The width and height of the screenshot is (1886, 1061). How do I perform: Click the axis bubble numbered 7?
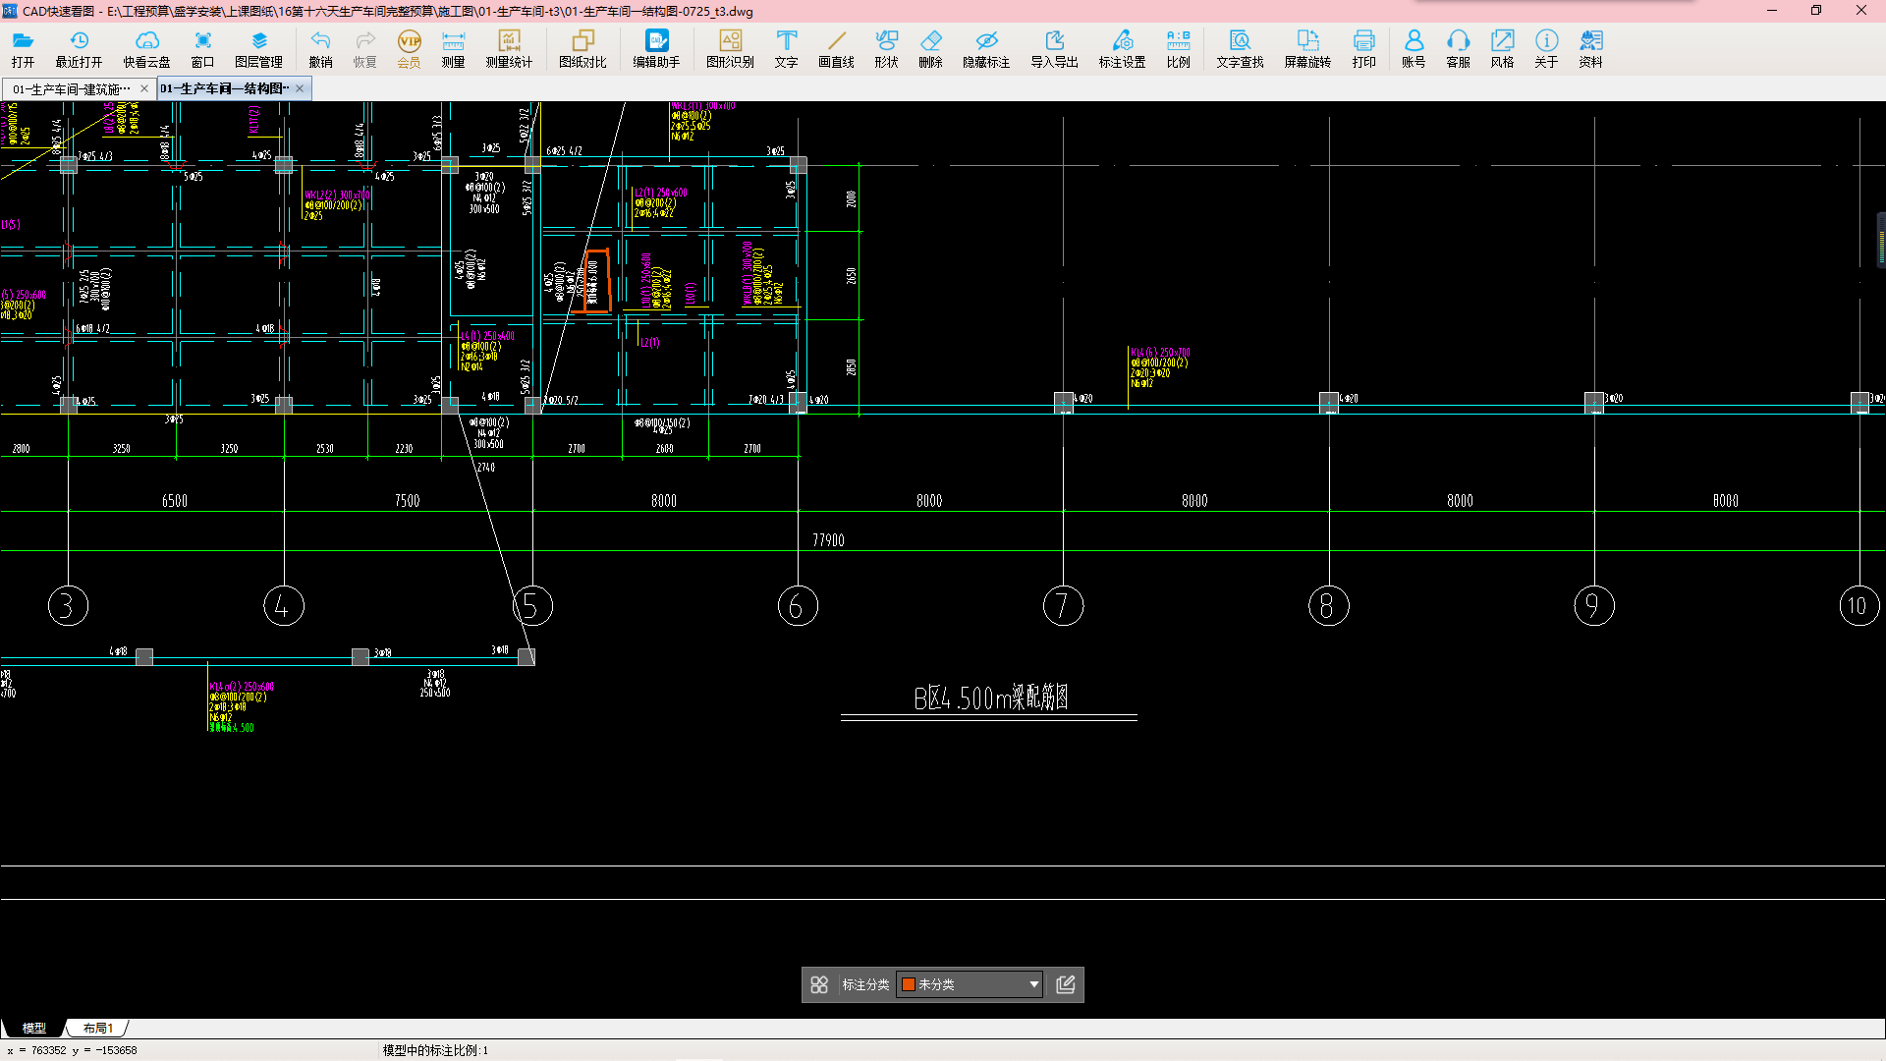[x=1063, y=606]
